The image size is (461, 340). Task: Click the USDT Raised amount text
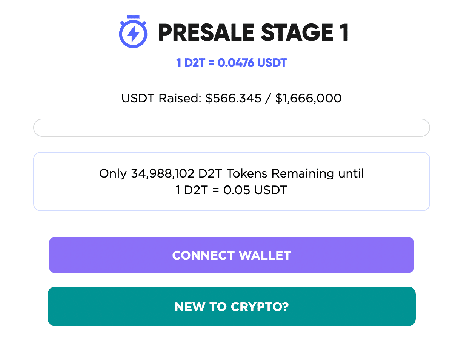pyautogui.click(x=232, y=99)
